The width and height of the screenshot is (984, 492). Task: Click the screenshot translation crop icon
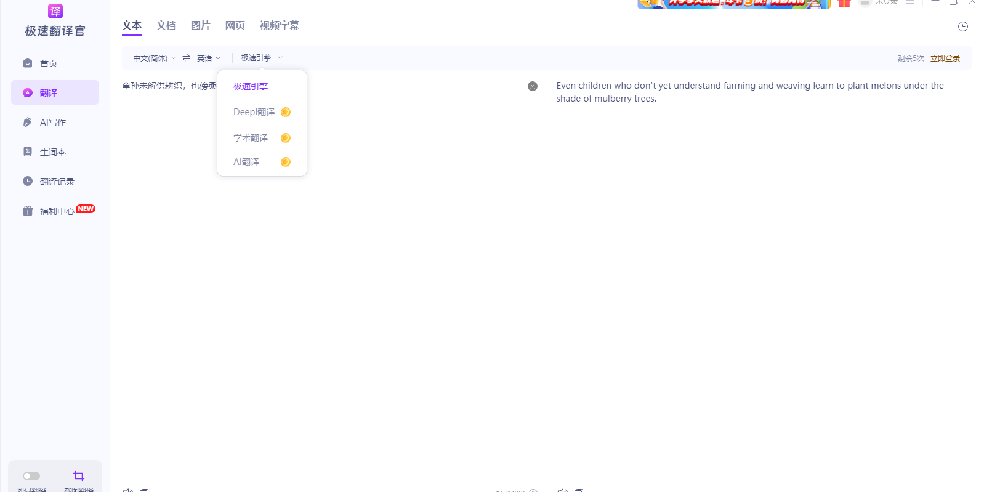coord(79,476)
